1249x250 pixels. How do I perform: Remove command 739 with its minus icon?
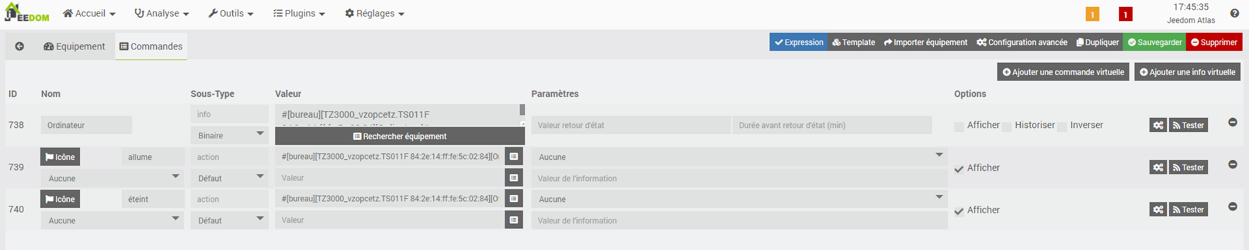[1232, 164]
